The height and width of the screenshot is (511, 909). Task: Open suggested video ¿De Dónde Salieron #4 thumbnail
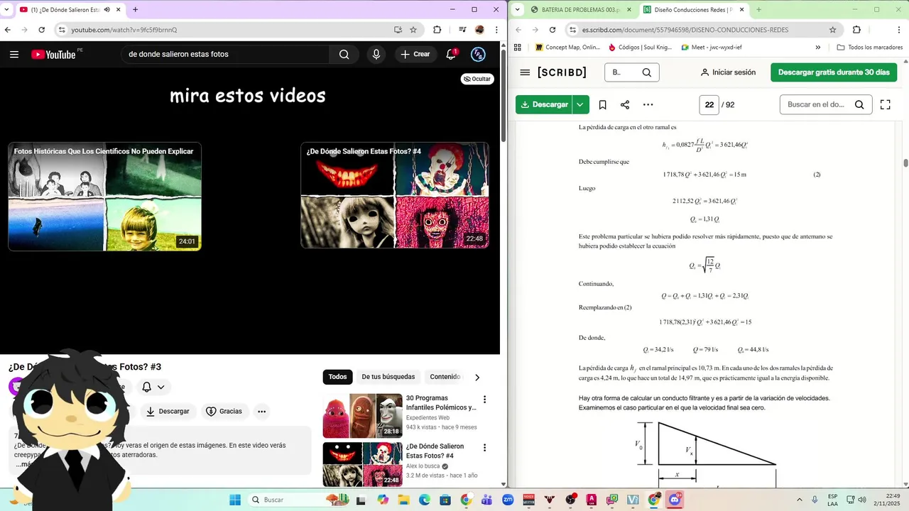[x=395, y=195]
